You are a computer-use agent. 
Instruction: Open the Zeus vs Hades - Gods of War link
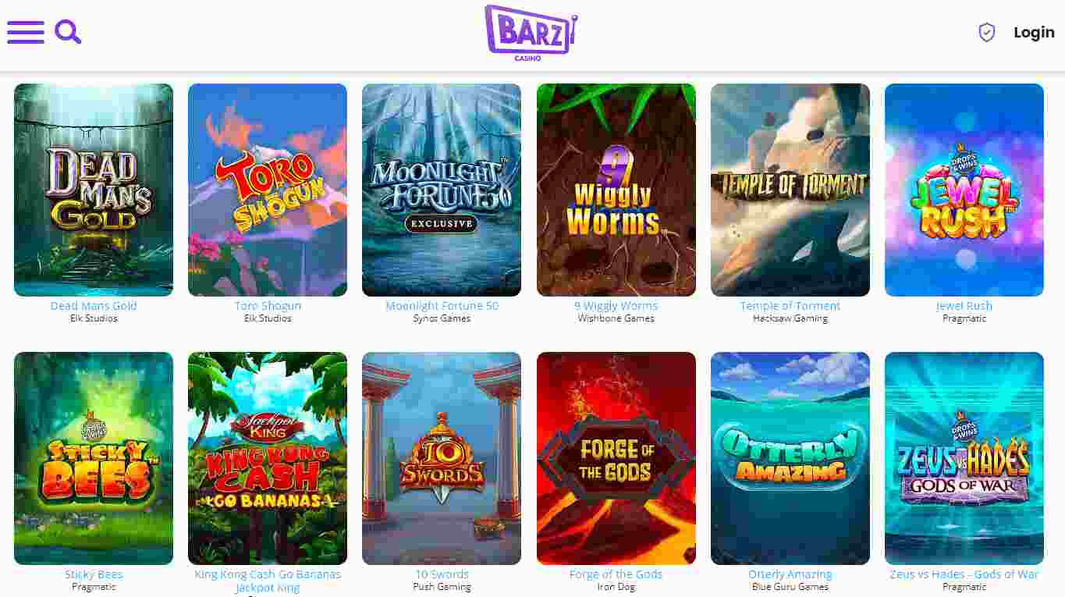[x=964, y=574]
